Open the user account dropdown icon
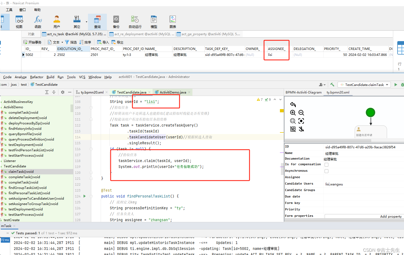404x255 pixels. [x=322, y=85]
